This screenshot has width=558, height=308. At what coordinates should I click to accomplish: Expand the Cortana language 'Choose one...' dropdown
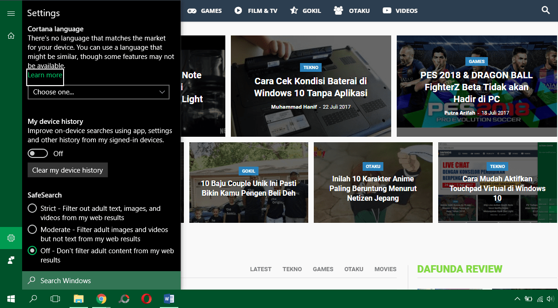point(99,92)
